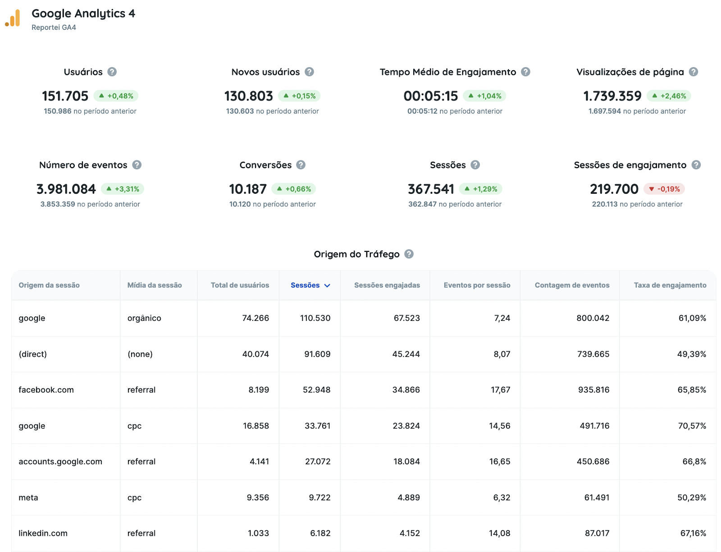Viewport: 721px width, 552px height.
Task: Click the +3,31% events change badge
Action: [x=123, y=189]
